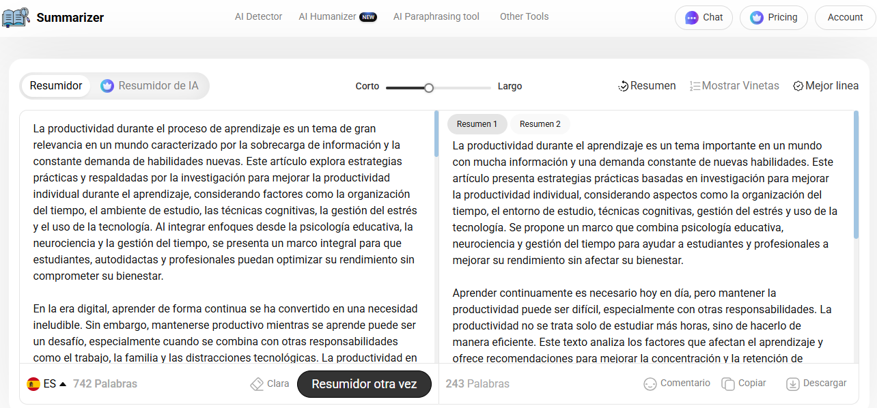Click the 'Aprender continuamente' summary paragraph
Viewport: 877px width, 408px height.
642,325
